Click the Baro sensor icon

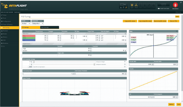[145, 6]
